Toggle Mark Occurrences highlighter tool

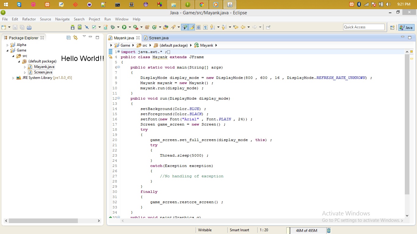pos(192,27)
